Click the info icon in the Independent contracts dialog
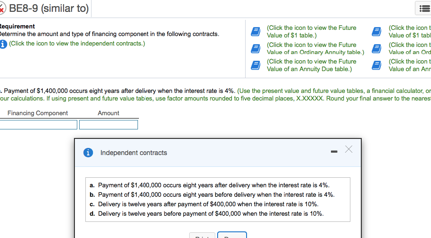 pyautogui.click(x=88, y=153)
